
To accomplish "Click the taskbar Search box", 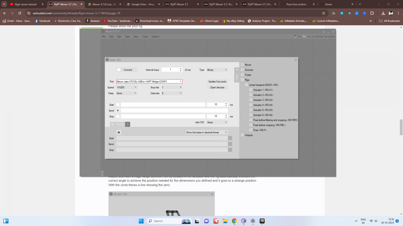I will [166, 221].
